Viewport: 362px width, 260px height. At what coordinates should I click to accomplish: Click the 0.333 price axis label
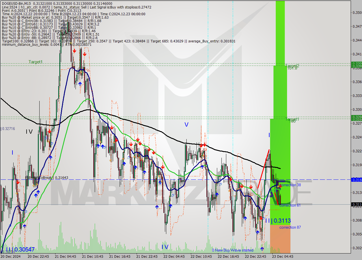pos(357,96)
